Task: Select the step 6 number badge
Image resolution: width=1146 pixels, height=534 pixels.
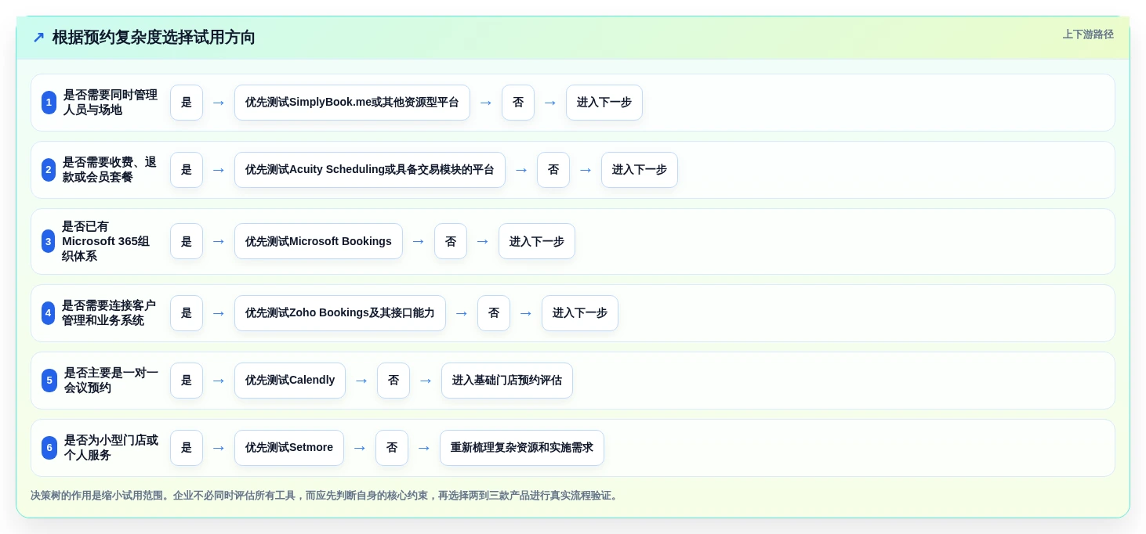Action: [49, 448]
